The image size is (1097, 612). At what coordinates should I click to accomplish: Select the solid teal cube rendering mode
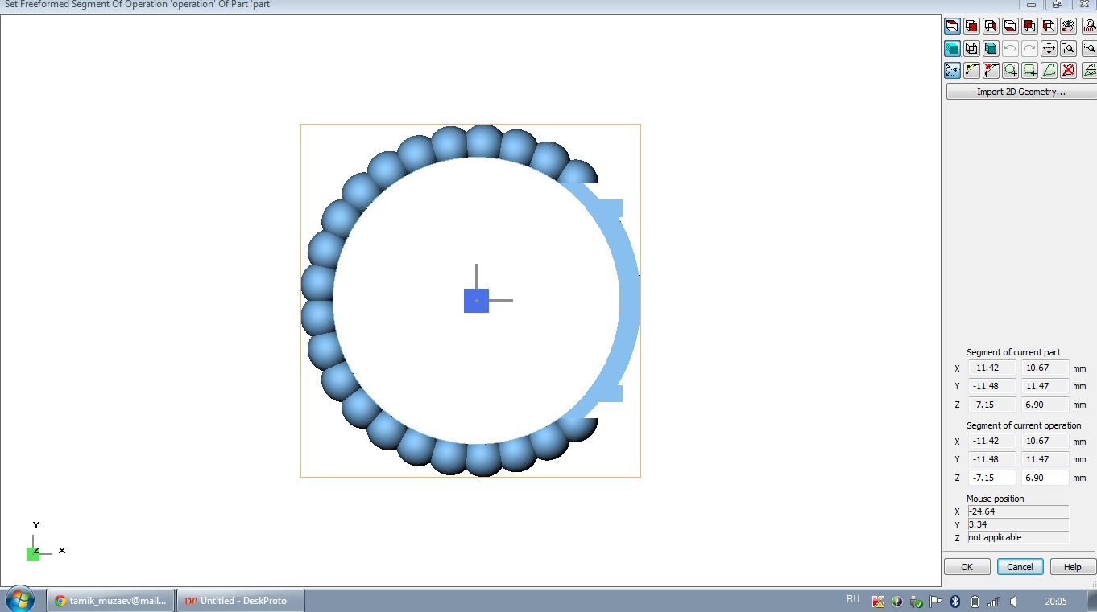(991, 48)
